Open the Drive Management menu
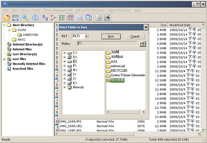Viewport: 207px width, 143px height. click(58, 10)
